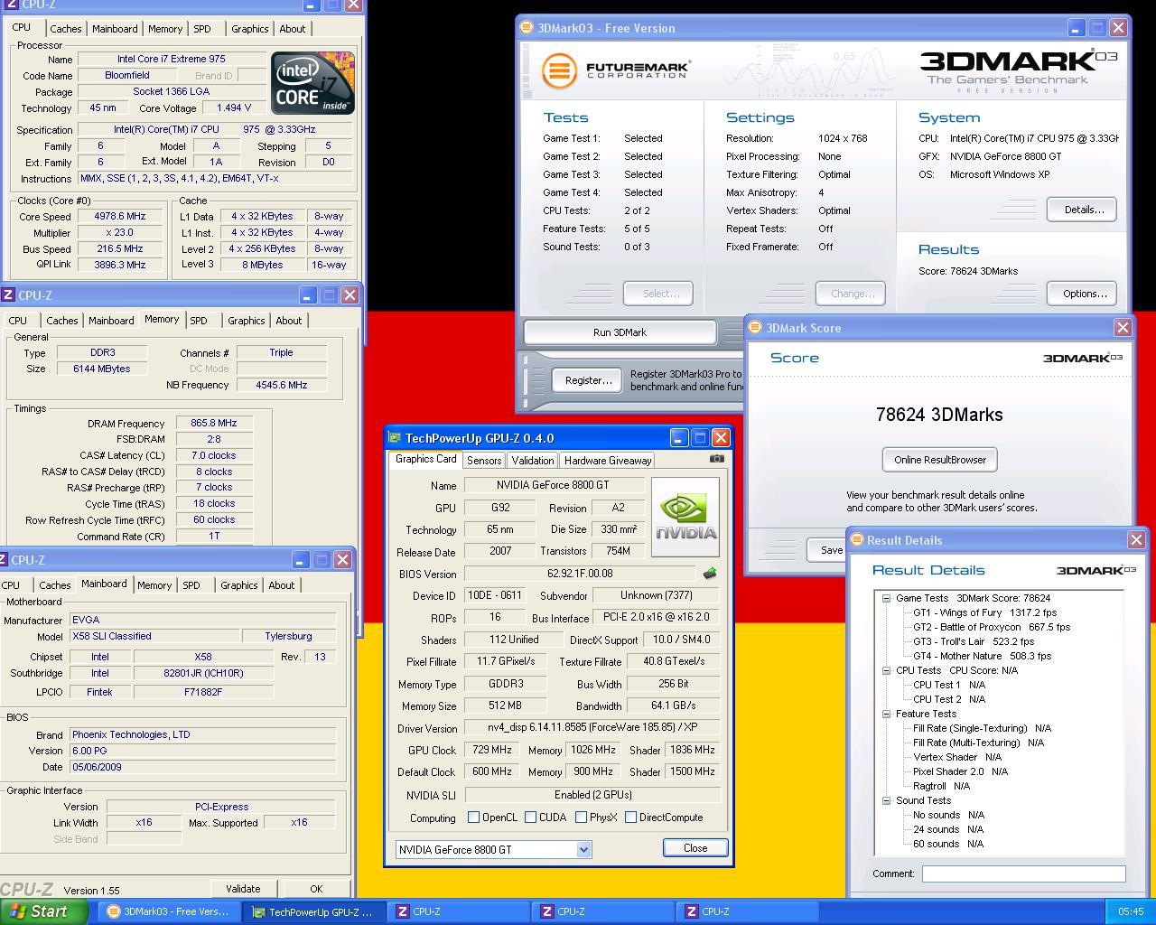The image size is (1156, 925).
Task: Click the Online ResultBrowser button
Action: (x=940, y=460)
